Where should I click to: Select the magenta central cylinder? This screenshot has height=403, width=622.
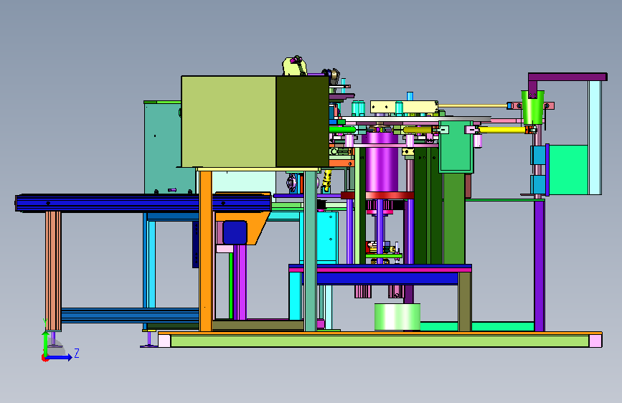382,163
